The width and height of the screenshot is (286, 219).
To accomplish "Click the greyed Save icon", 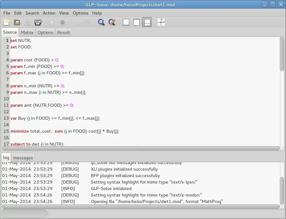I will [x=27, y=22].
